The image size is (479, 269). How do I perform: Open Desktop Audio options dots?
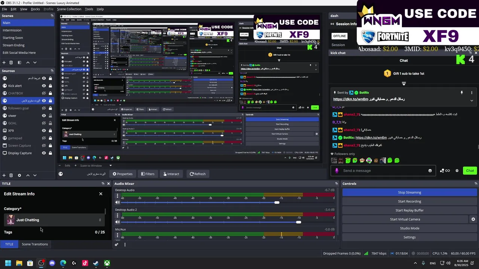coord(118,196)
